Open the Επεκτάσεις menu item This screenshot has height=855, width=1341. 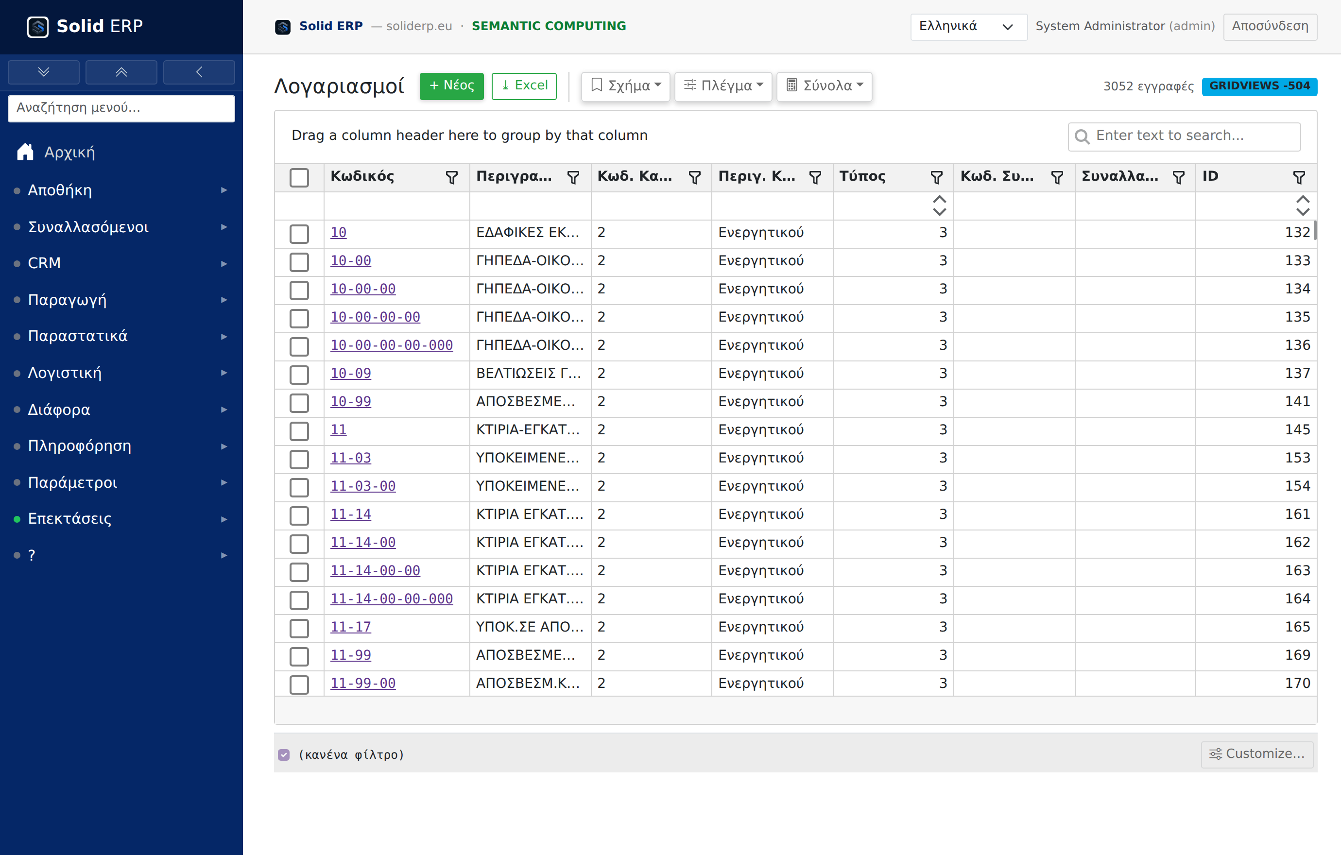point(121,519)
